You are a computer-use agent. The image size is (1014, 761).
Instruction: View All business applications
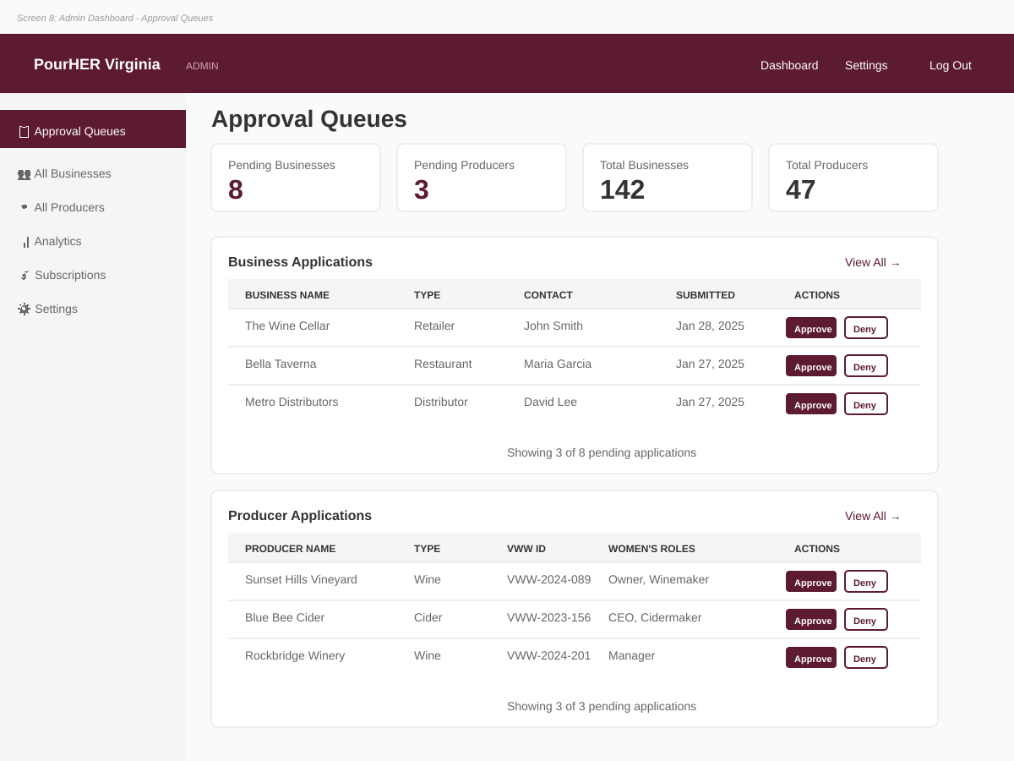[x=873, y=263]
